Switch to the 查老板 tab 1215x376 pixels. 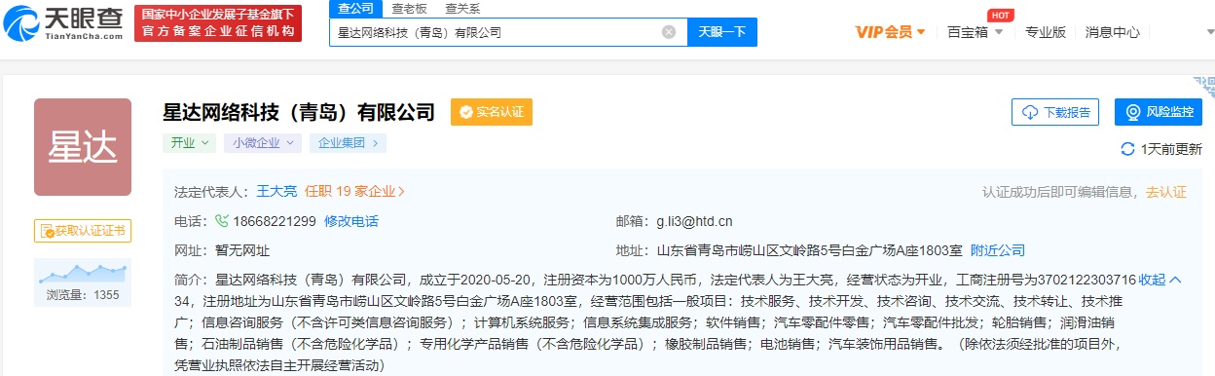point(408,9)
